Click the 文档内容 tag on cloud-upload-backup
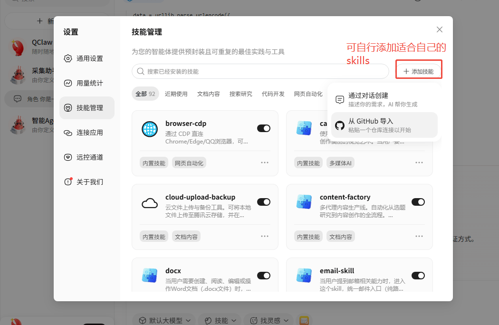The image size is (499, 325). (x=186, y=237)
